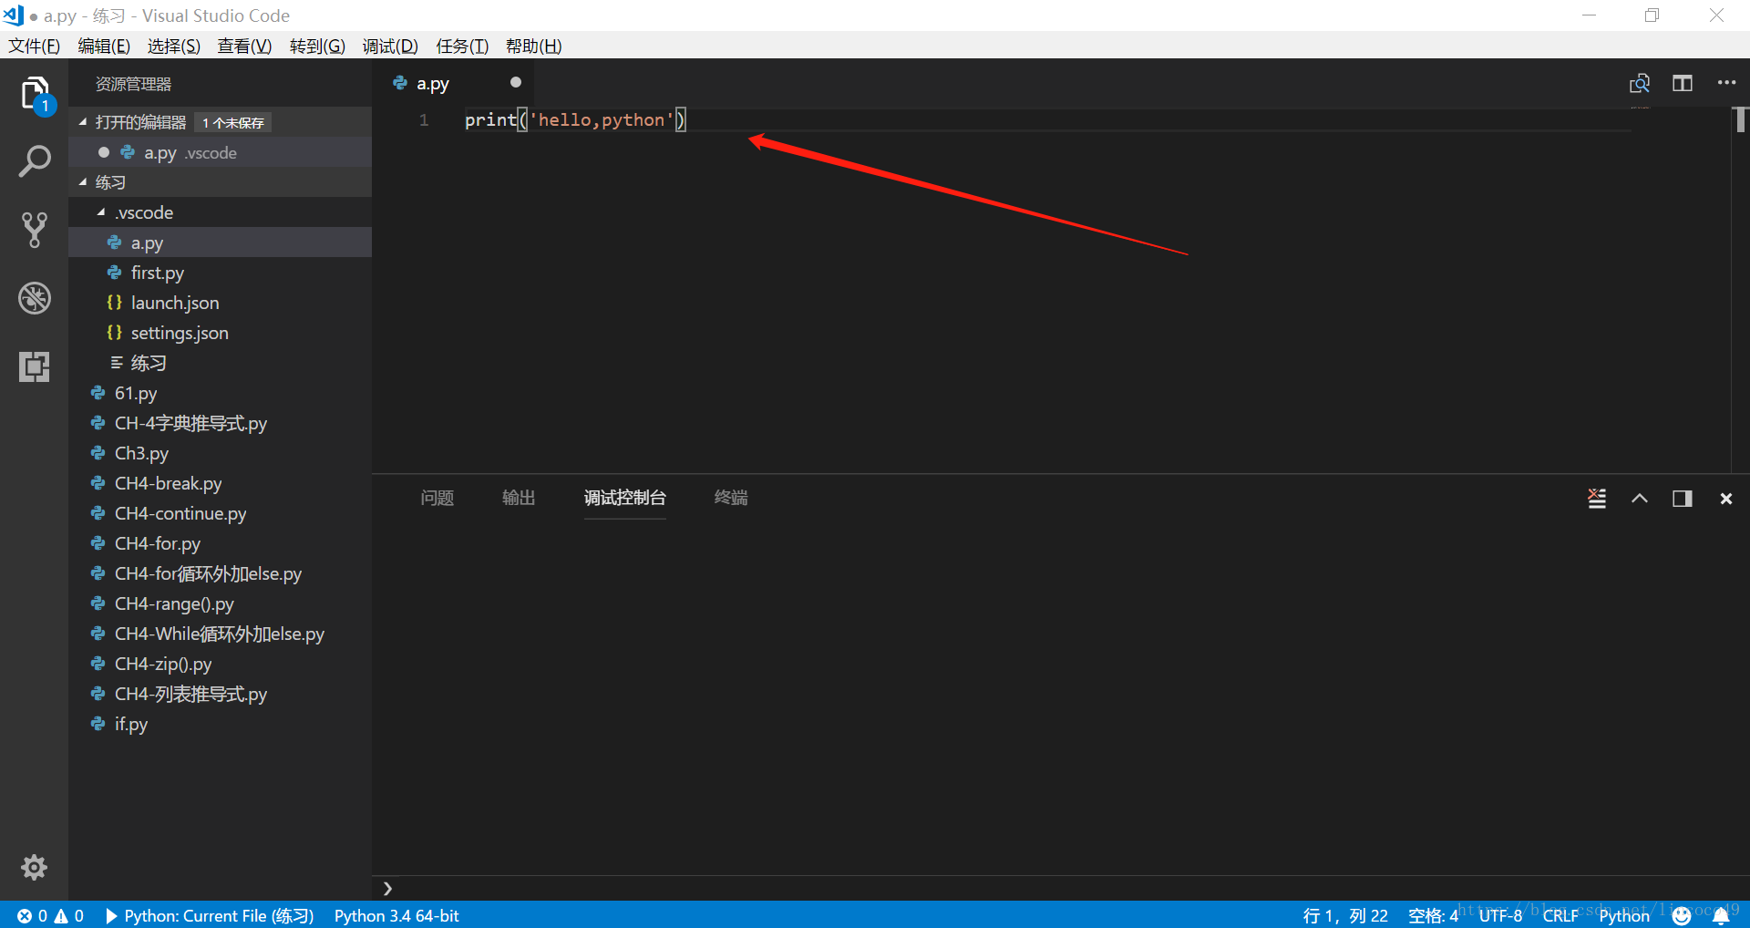Viewport: 1750px width, 928px height.
Task: Split the editor with the split icon
Action: [1683, 84]
